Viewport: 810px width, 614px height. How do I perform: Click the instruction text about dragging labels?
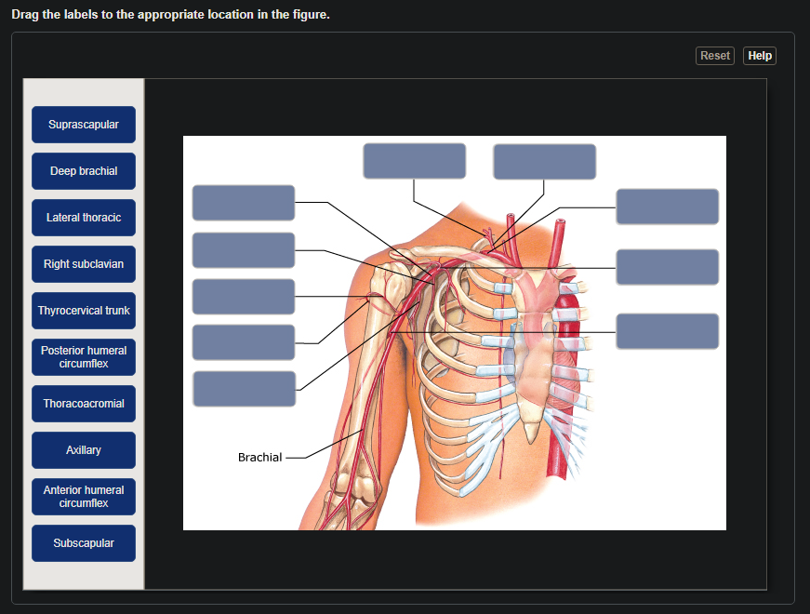(170, 15)
